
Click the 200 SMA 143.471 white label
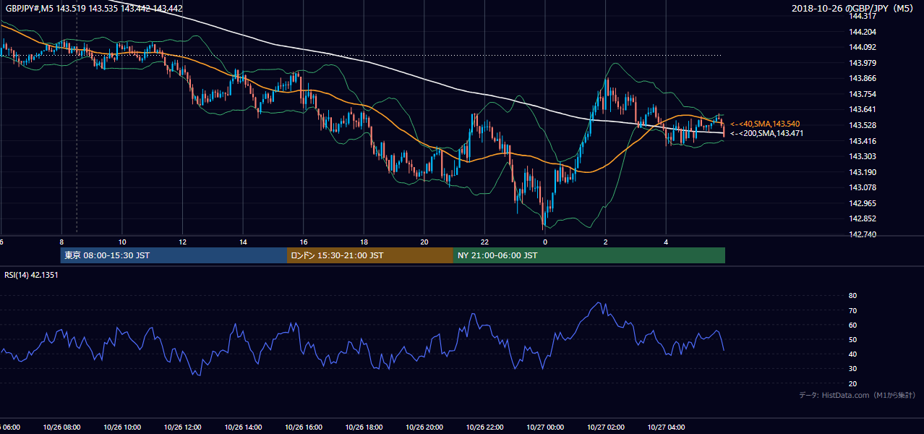[x=766, y=133]
